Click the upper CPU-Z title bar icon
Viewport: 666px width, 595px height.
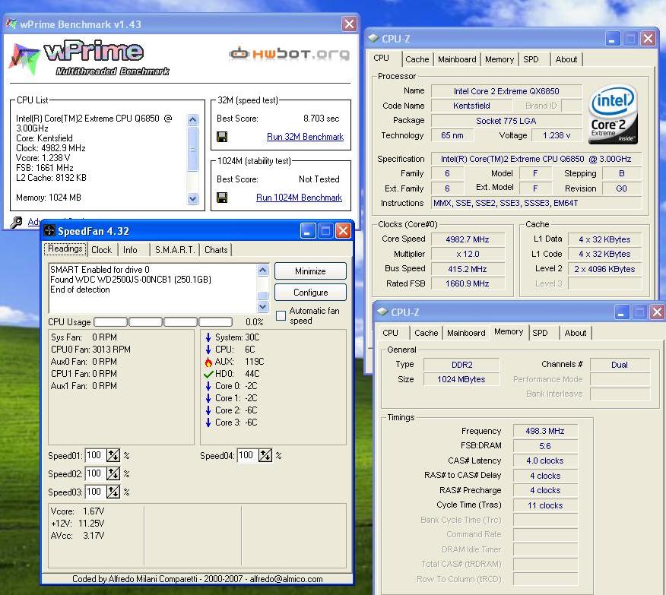pos(373,39)
